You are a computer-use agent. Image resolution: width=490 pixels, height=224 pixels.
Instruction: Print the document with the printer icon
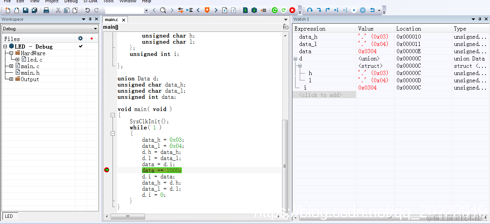coord(46,10)
